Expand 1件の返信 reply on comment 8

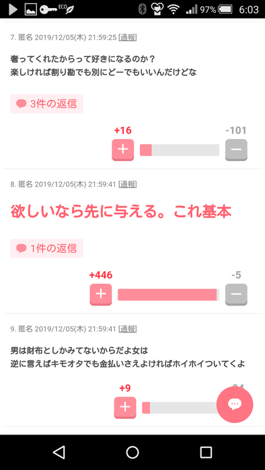(x=46, y=248)
